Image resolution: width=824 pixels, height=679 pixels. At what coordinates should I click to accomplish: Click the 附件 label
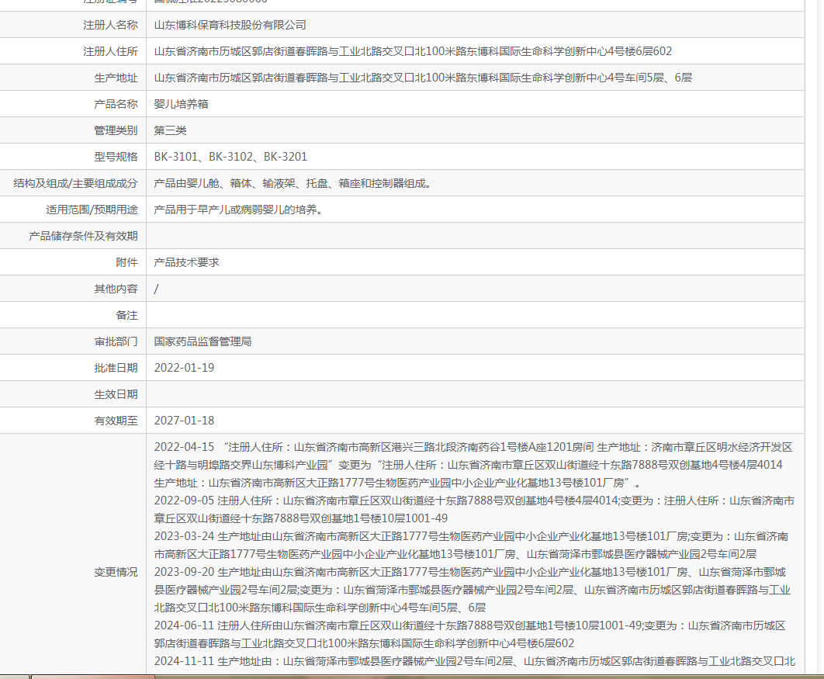coord(126,262)
